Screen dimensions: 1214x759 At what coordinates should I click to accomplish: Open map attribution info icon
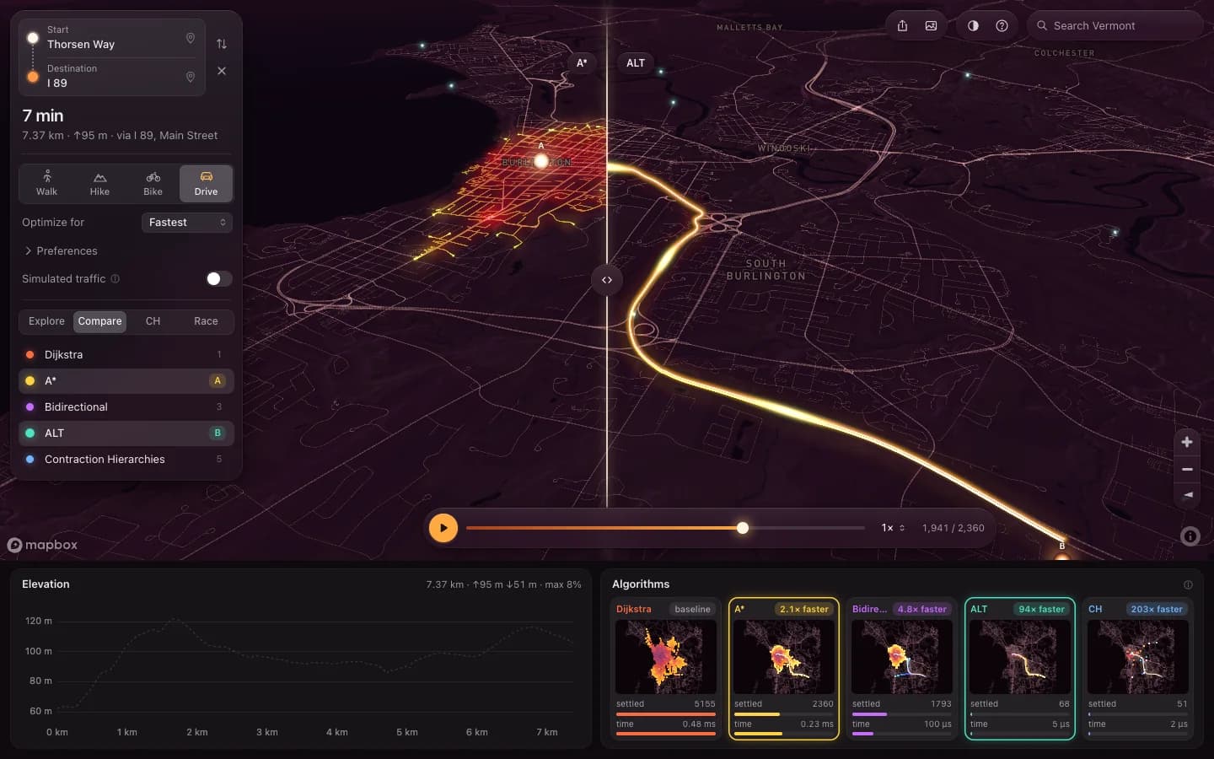[1190, 536]
